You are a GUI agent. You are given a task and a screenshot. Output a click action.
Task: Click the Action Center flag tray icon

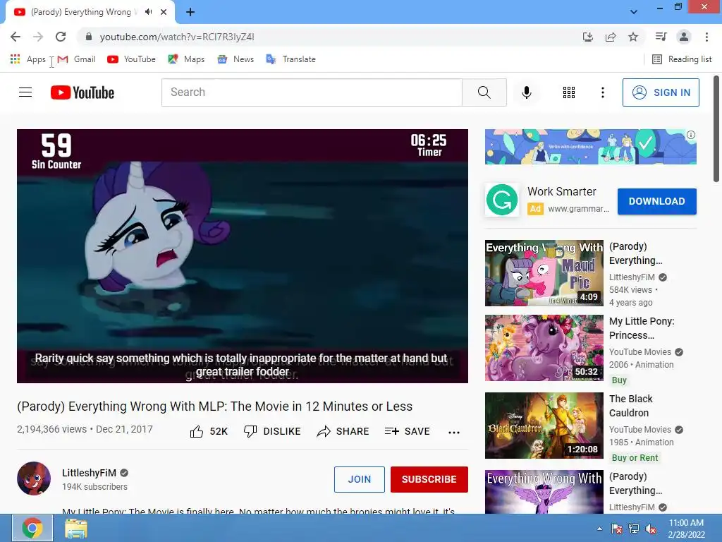pos(616,529)
